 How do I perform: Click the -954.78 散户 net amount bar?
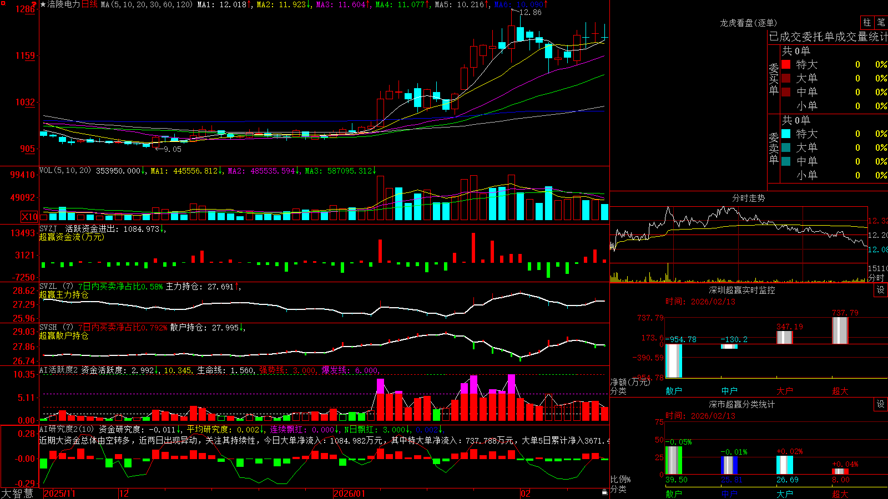[674, 361]
